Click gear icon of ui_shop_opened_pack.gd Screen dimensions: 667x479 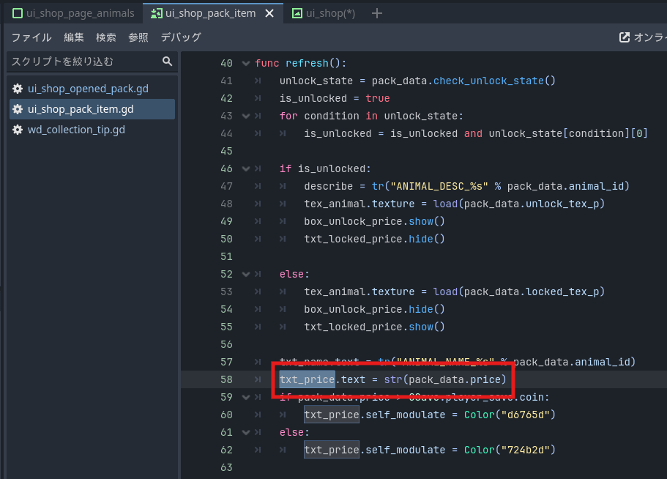[x=18, y=89]
